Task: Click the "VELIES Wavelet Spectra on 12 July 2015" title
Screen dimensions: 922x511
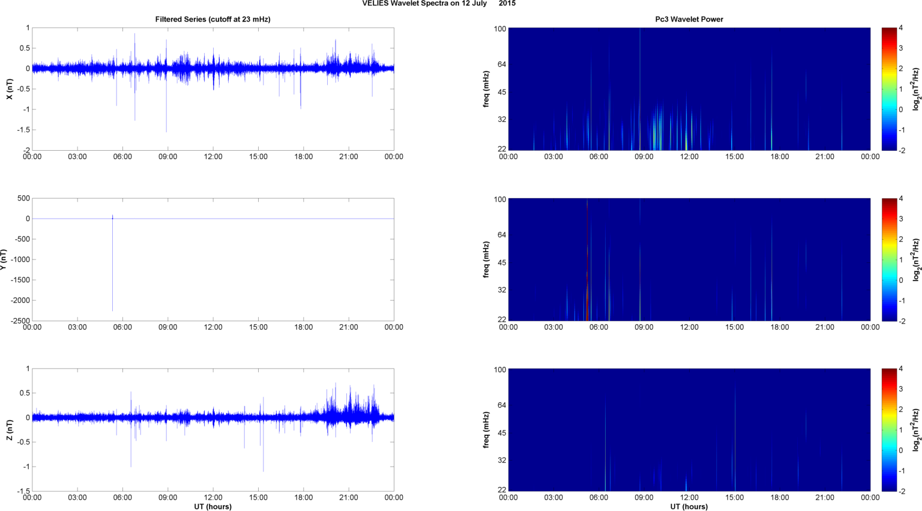Action: [439, 4]
